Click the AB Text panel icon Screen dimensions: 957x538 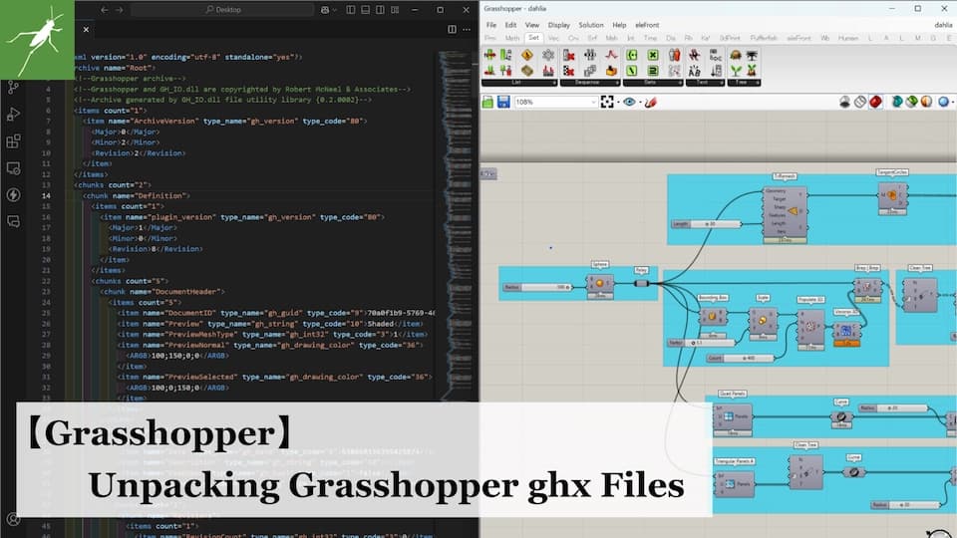(x=695, y=72)
